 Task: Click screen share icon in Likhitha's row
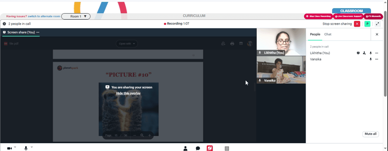click(x=358, y=53)
